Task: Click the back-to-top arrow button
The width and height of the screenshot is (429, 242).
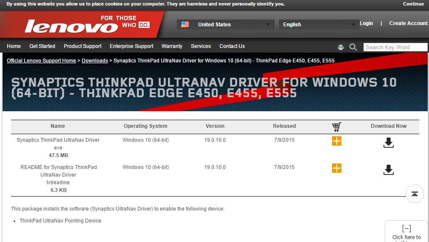Action: pos(415,194)
